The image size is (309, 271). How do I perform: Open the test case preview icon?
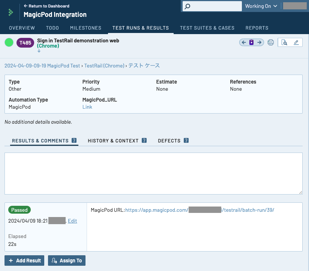[284, 42]
